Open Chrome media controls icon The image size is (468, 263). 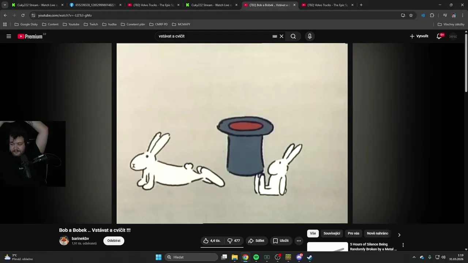point(445,15)
